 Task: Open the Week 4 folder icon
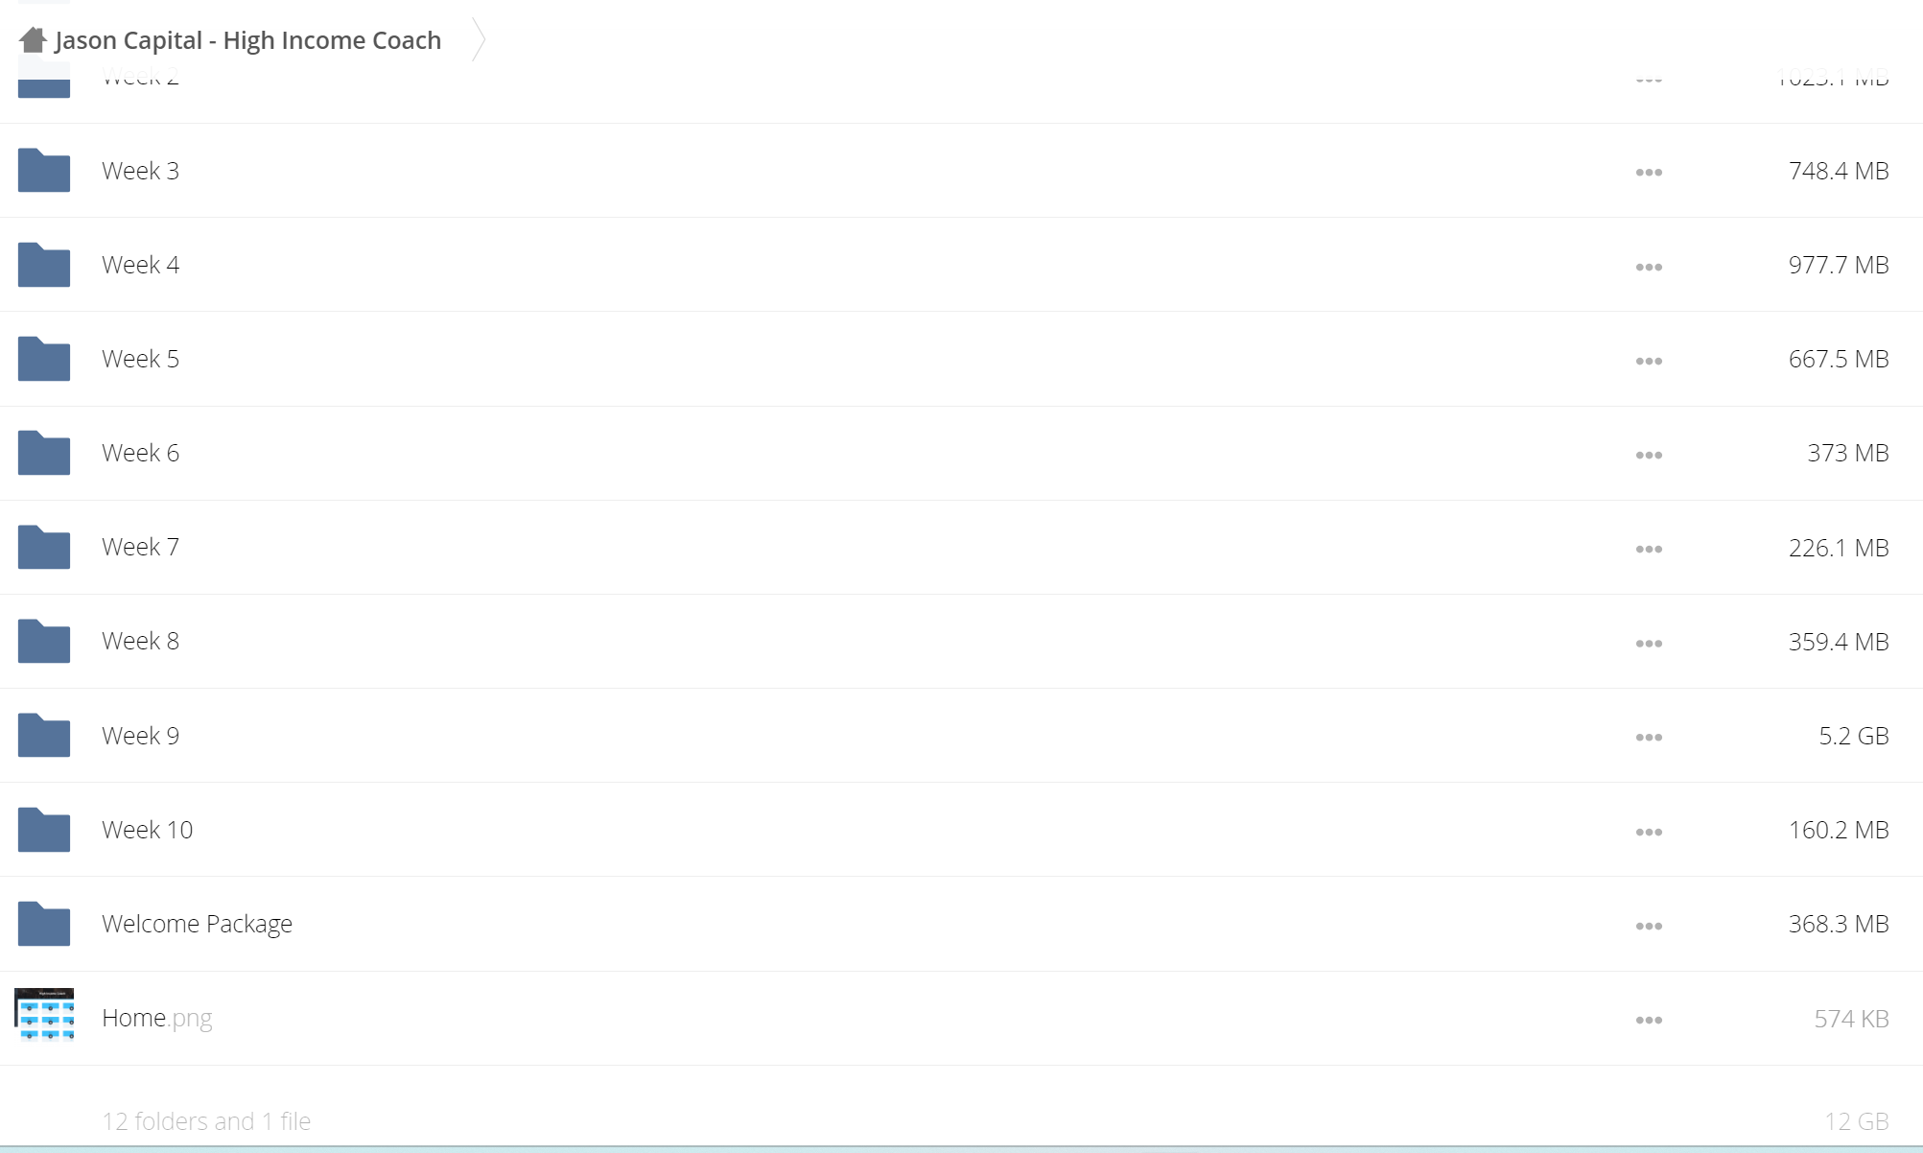pos(44,264)
